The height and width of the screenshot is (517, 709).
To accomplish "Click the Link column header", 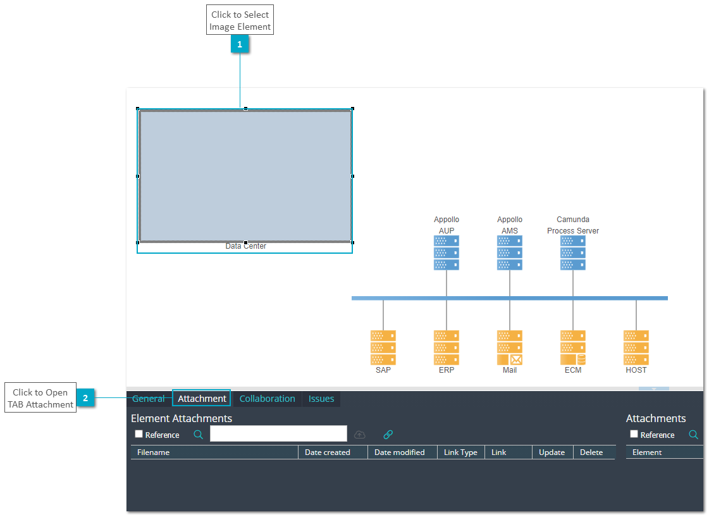I will [x=509, y=452].
